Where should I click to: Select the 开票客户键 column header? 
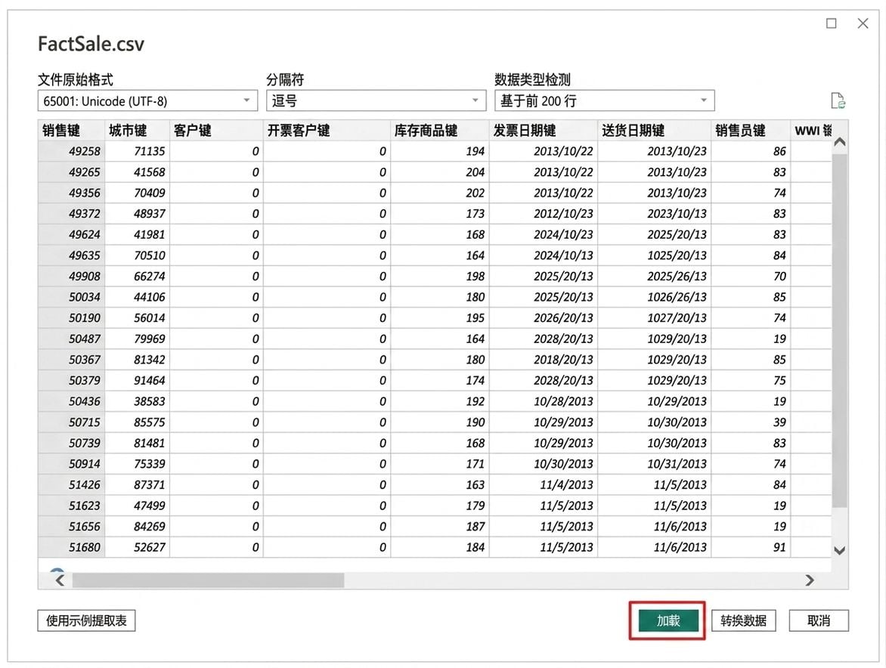327,131
